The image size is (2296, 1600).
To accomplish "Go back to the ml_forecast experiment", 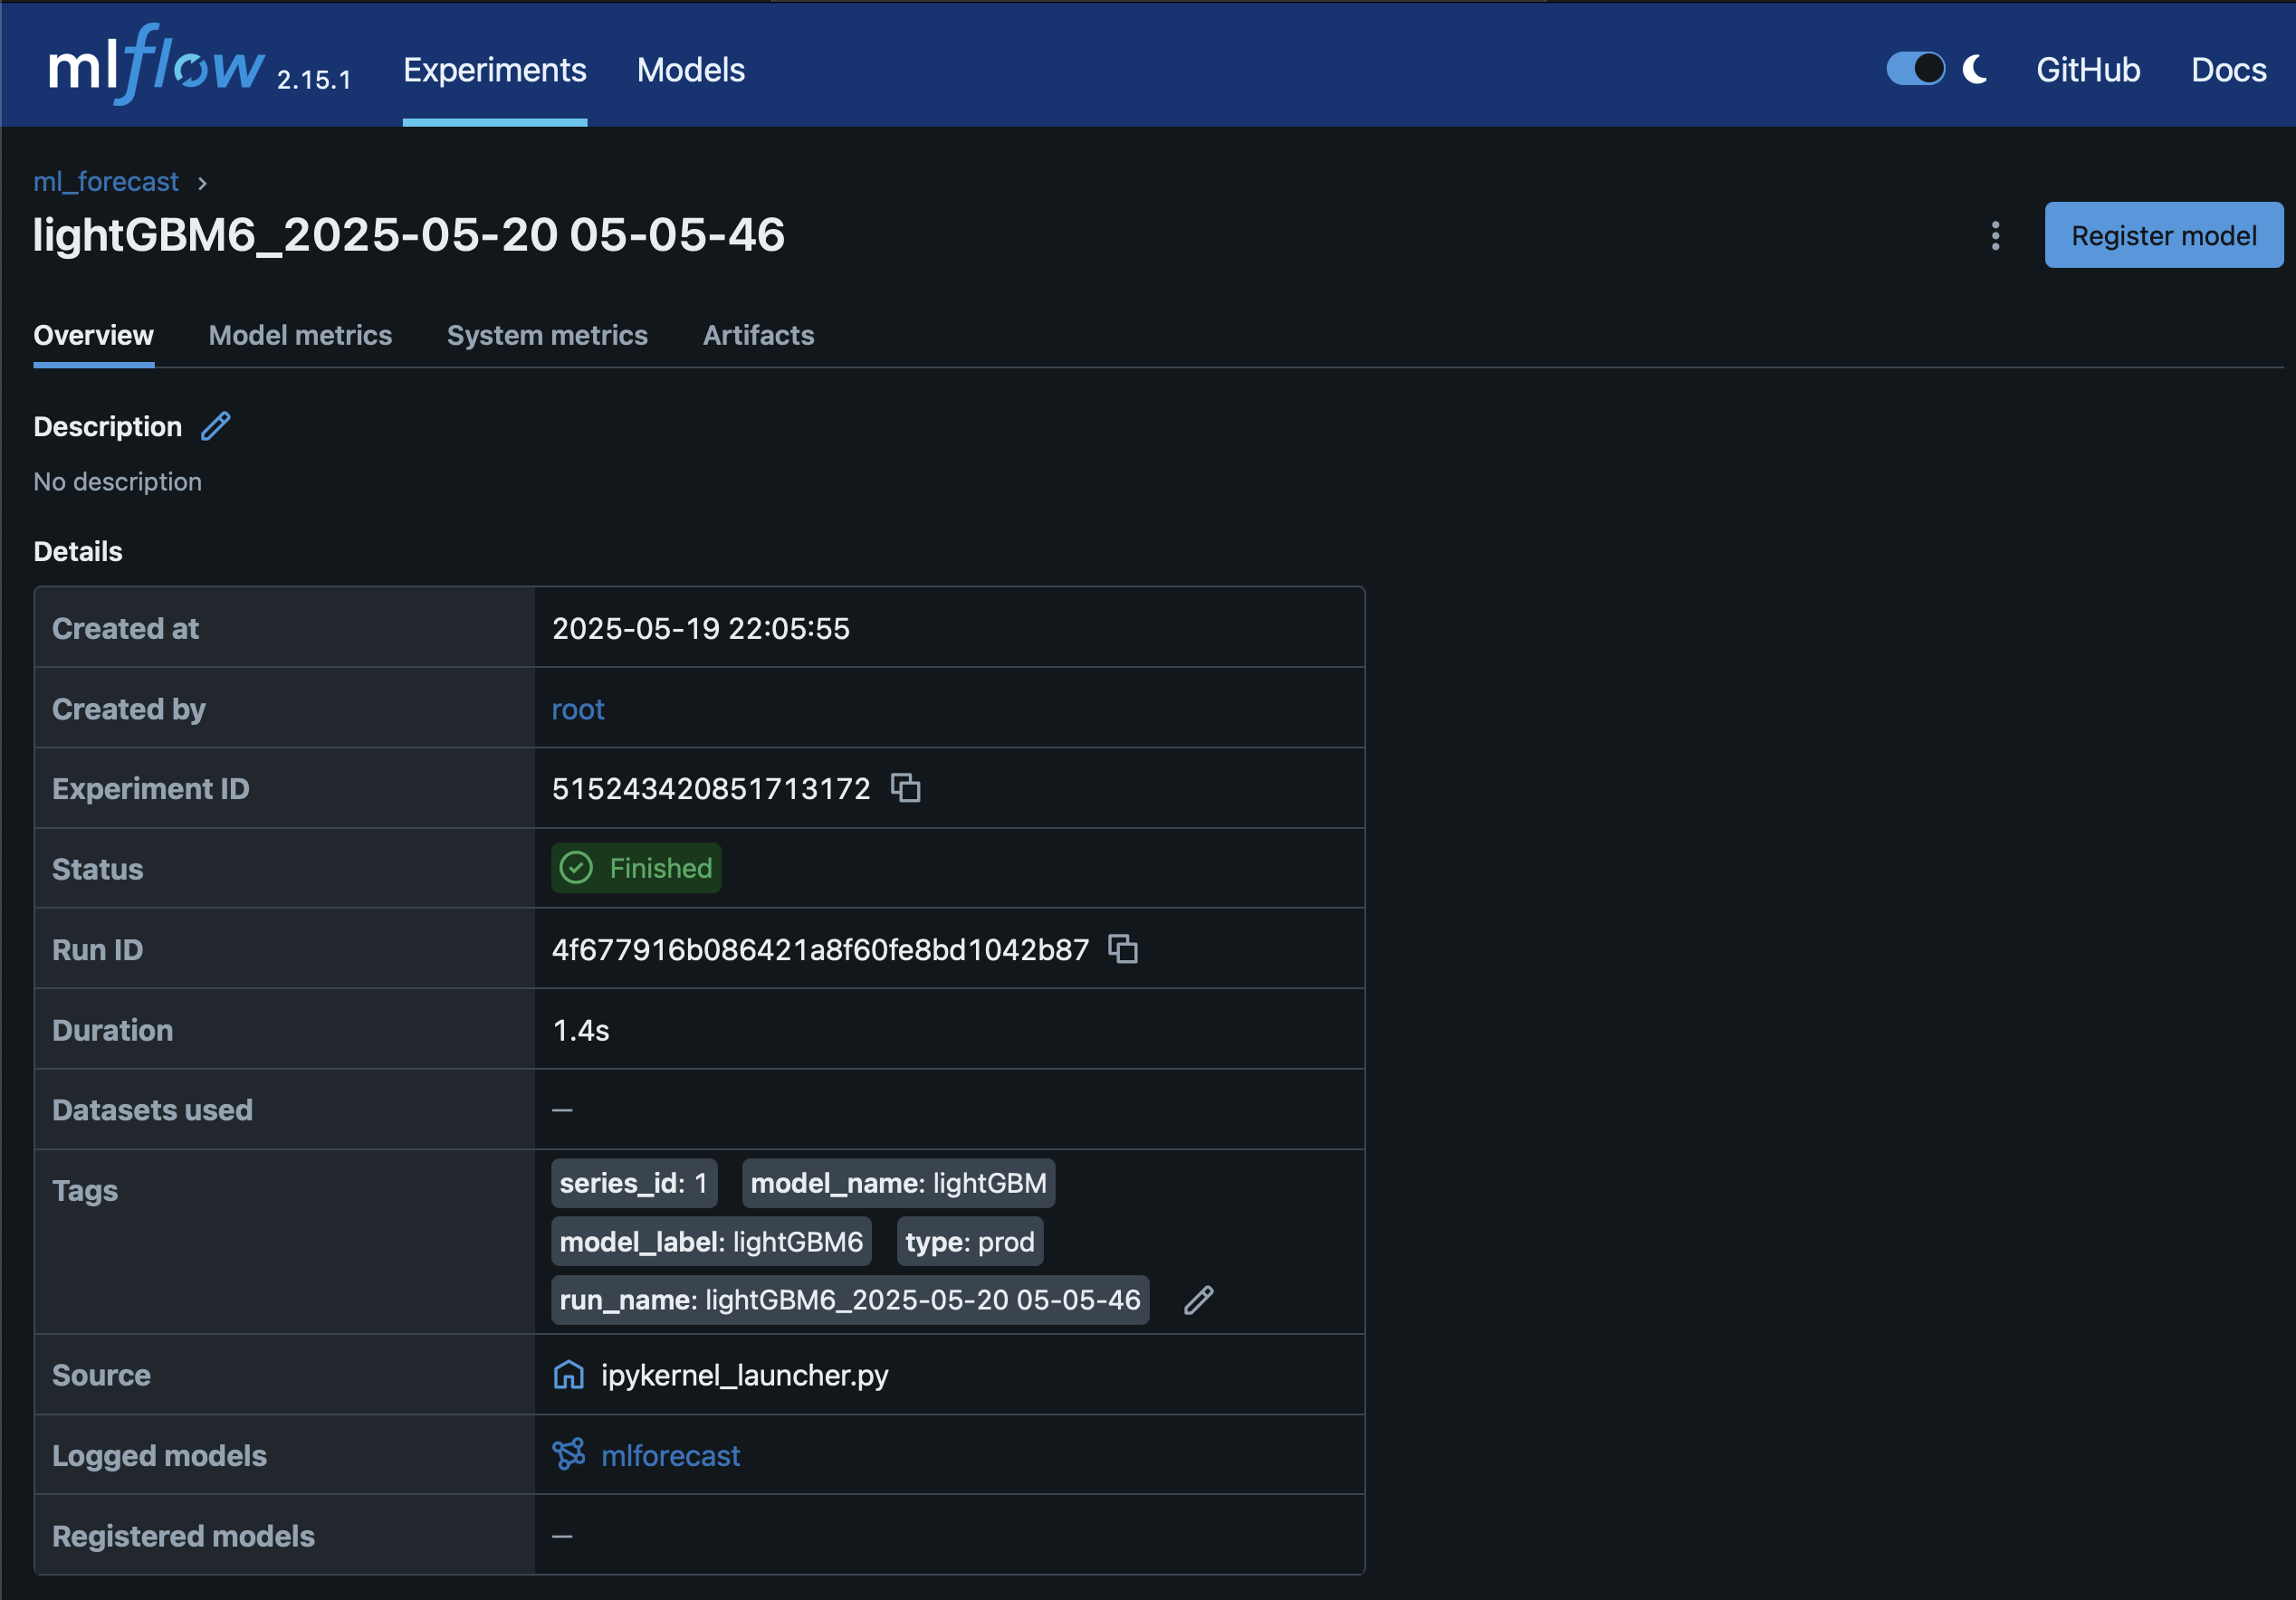I will coord(106,181).
